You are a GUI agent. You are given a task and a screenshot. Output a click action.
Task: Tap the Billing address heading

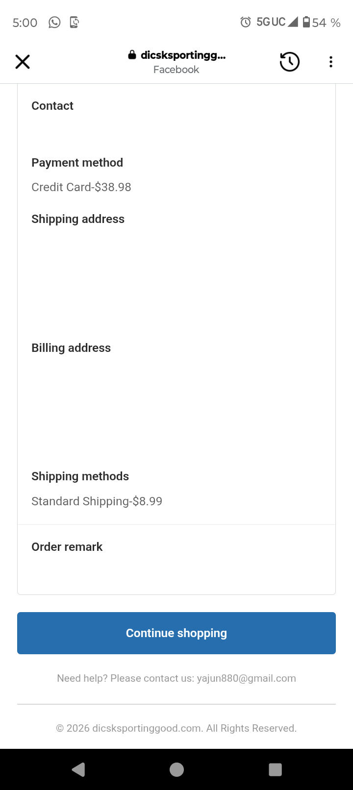pos(71,348)
